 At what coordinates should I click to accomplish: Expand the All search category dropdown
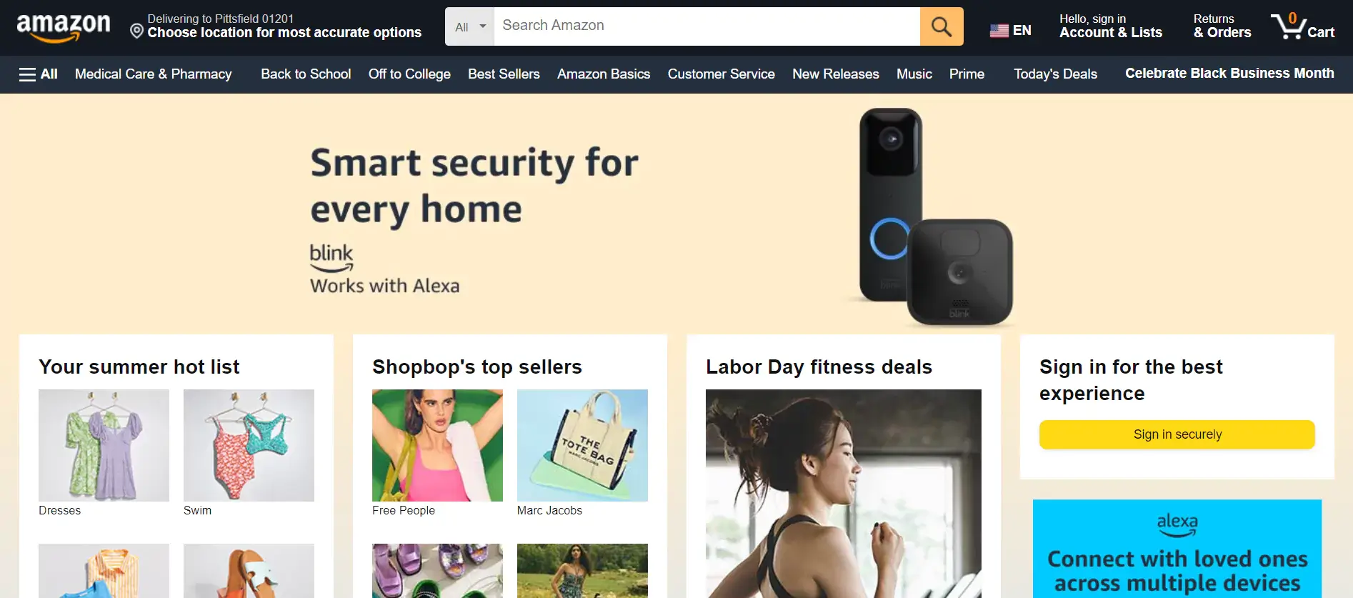pos(470,26)
